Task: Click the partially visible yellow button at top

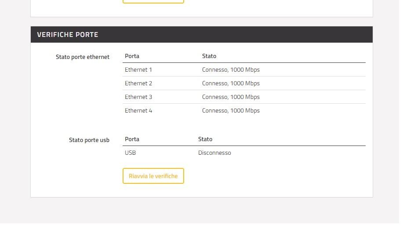Action: [x=153, y=2]
